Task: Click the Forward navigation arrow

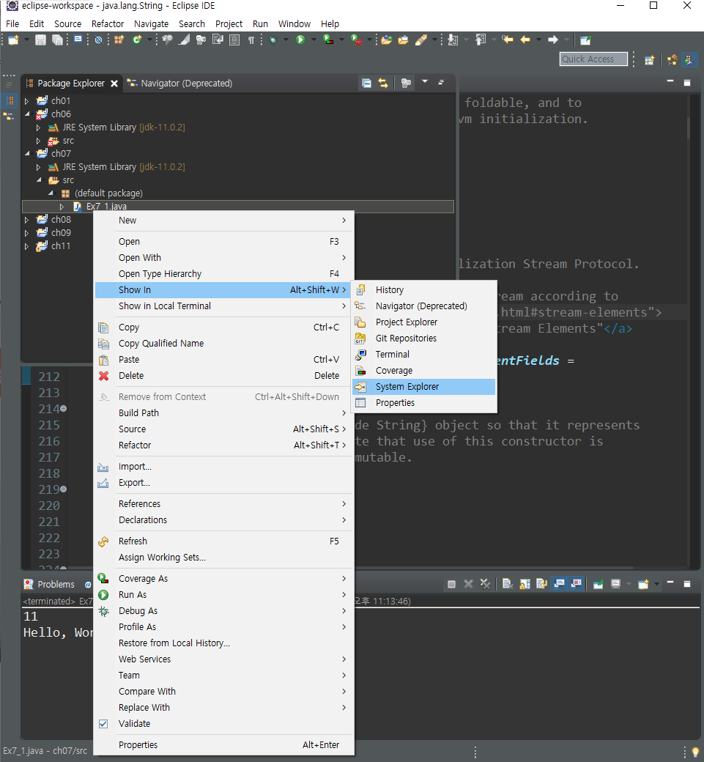Action: [553, 40]
